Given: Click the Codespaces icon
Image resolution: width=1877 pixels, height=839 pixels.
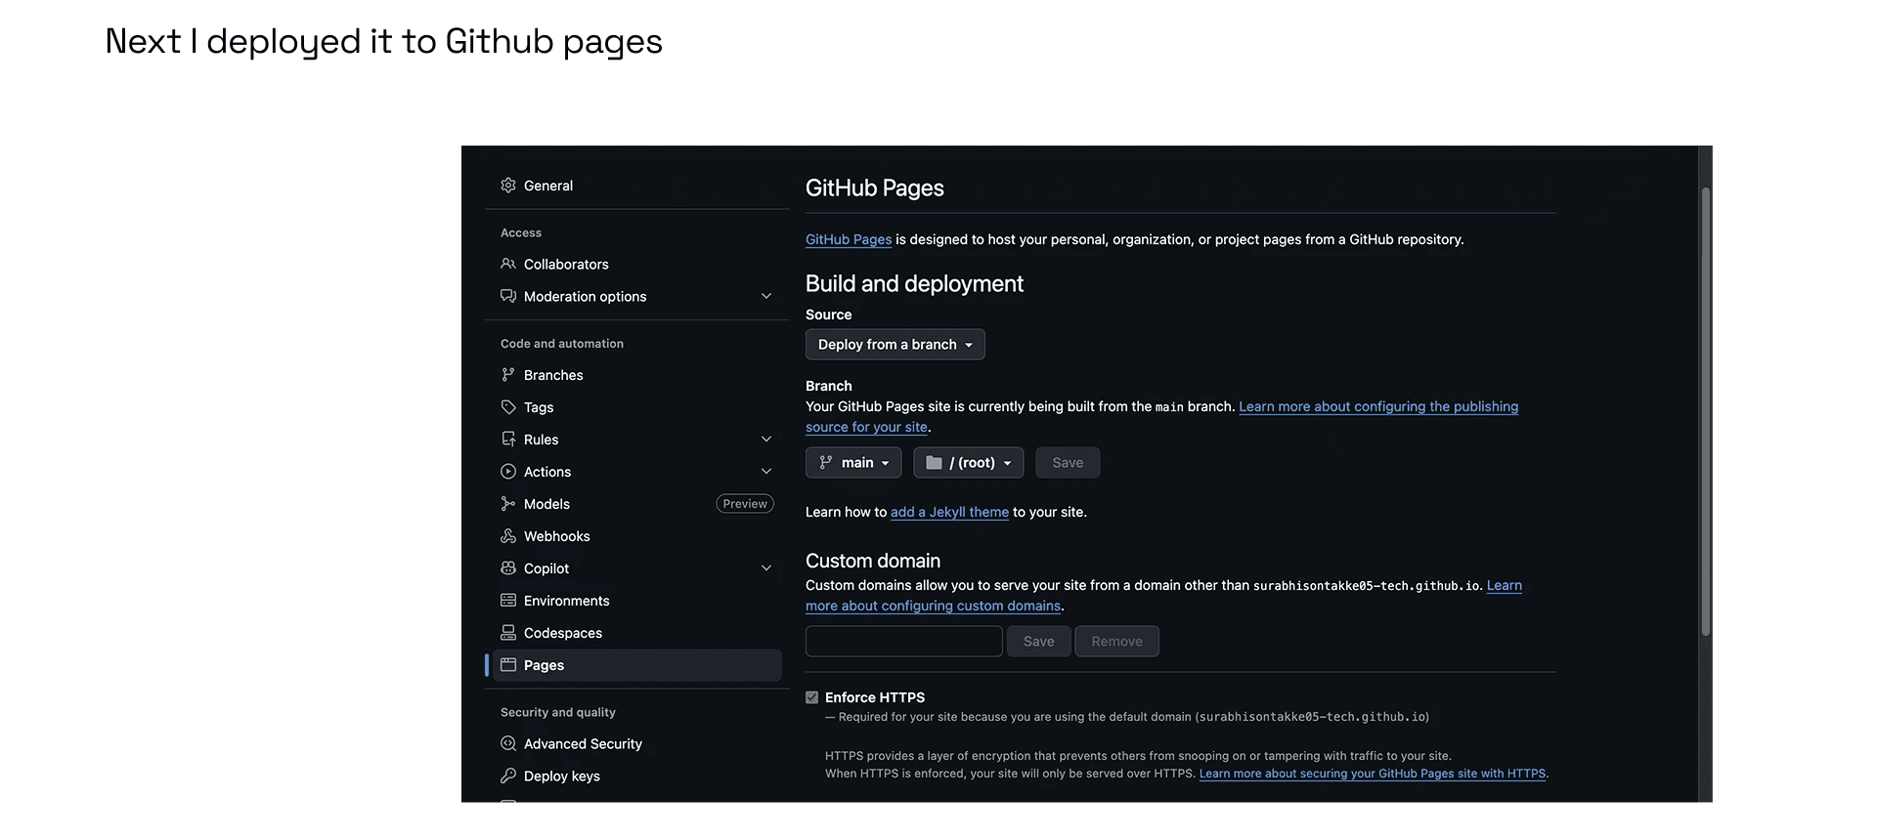Looking at the screenshot, I should click(508, 632).
